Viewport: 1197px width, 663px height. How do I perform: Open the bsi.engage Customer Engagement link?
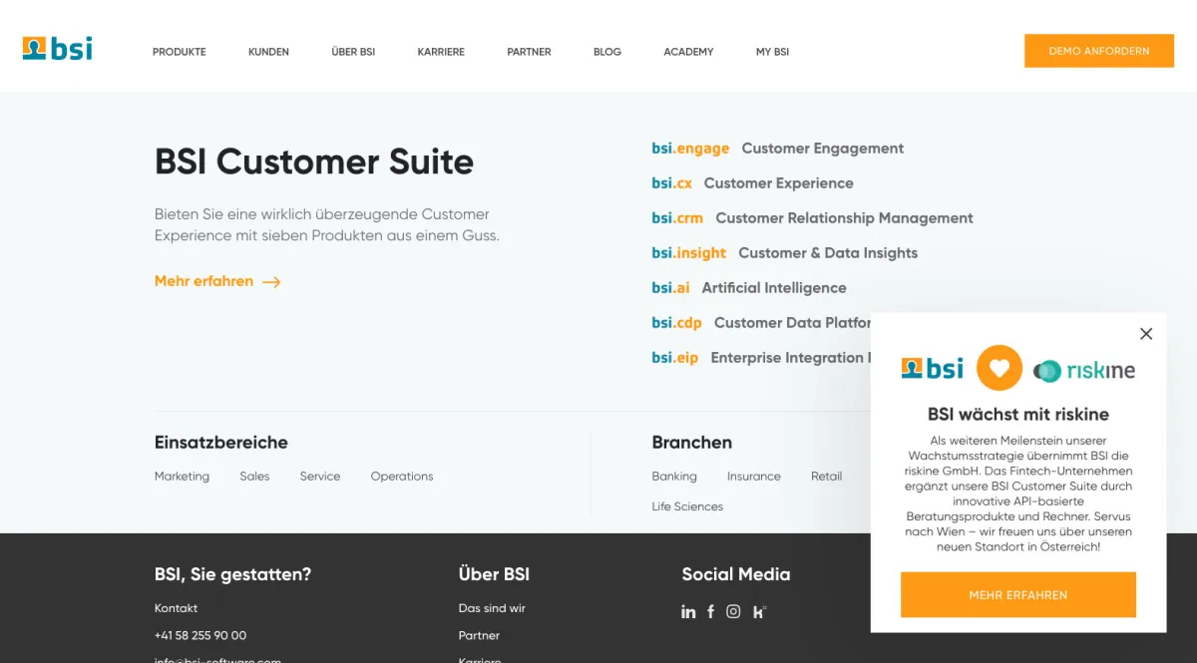777,149
